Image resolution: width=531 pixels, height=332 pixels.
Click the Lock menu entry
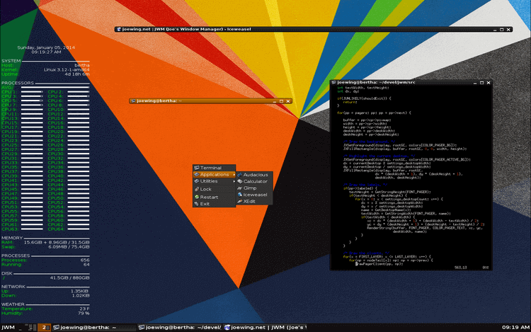206,189
